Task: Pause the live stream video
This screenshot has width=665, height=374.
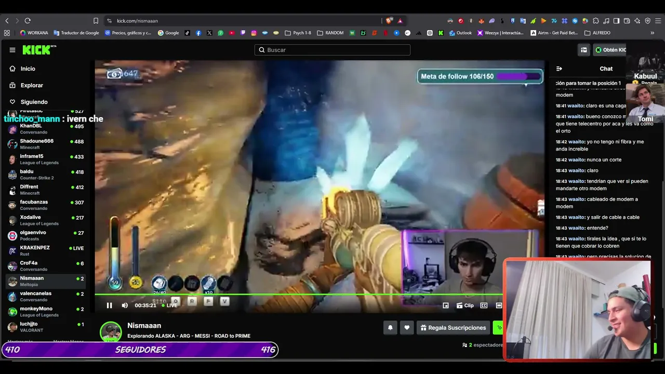Action: [x=109, y=305]
